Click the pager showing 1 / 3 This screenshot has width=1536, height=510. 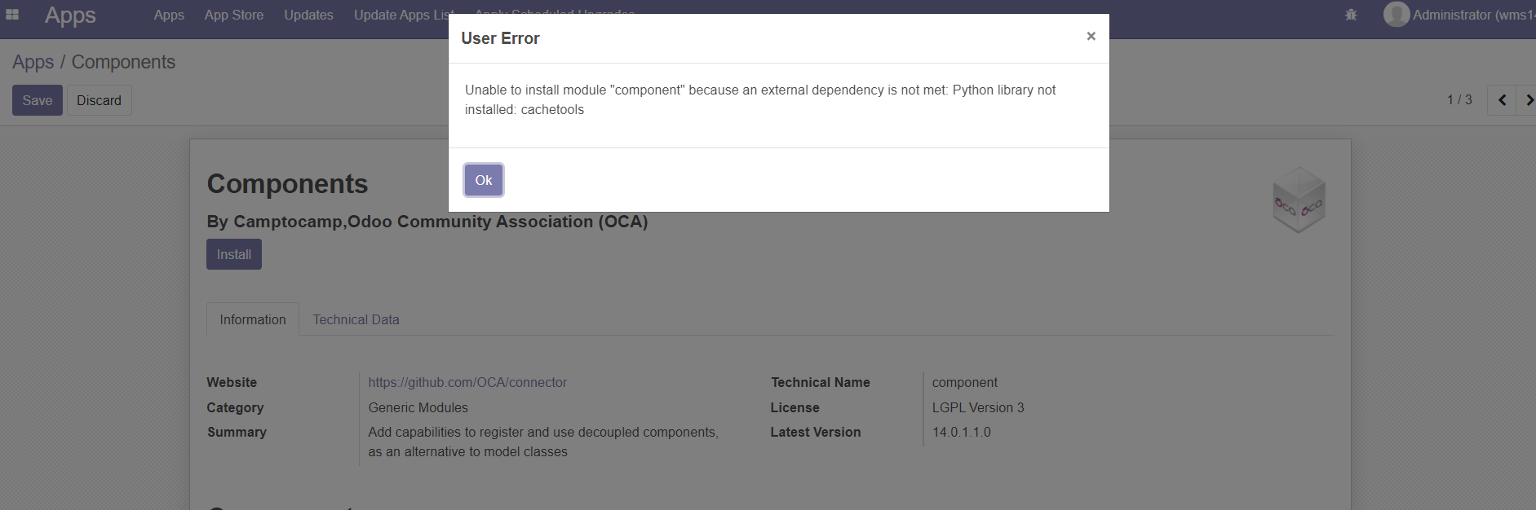coord(1459,99)
